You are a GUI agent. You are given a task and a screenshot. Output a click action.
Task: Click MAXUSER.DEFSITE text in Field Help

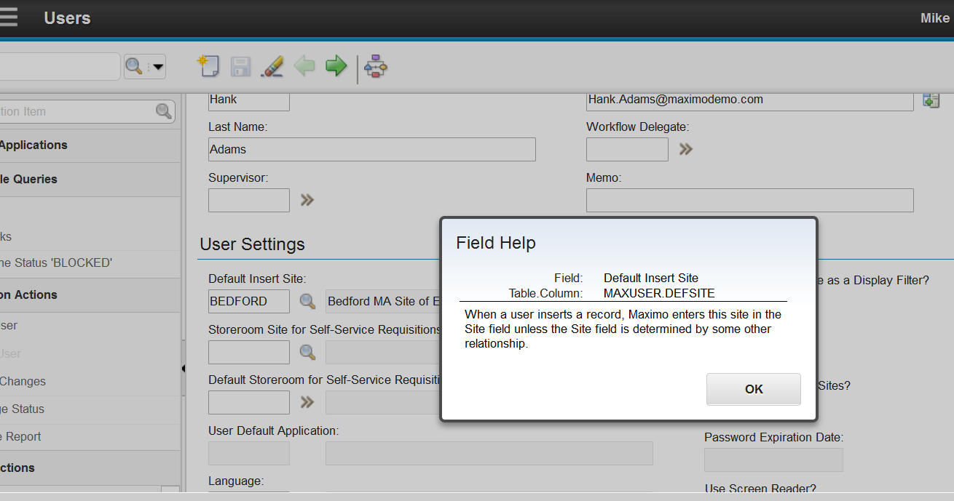click(659, 293)
